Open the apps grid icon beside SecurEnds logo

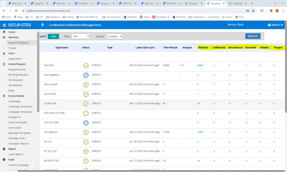pos(4,25)
